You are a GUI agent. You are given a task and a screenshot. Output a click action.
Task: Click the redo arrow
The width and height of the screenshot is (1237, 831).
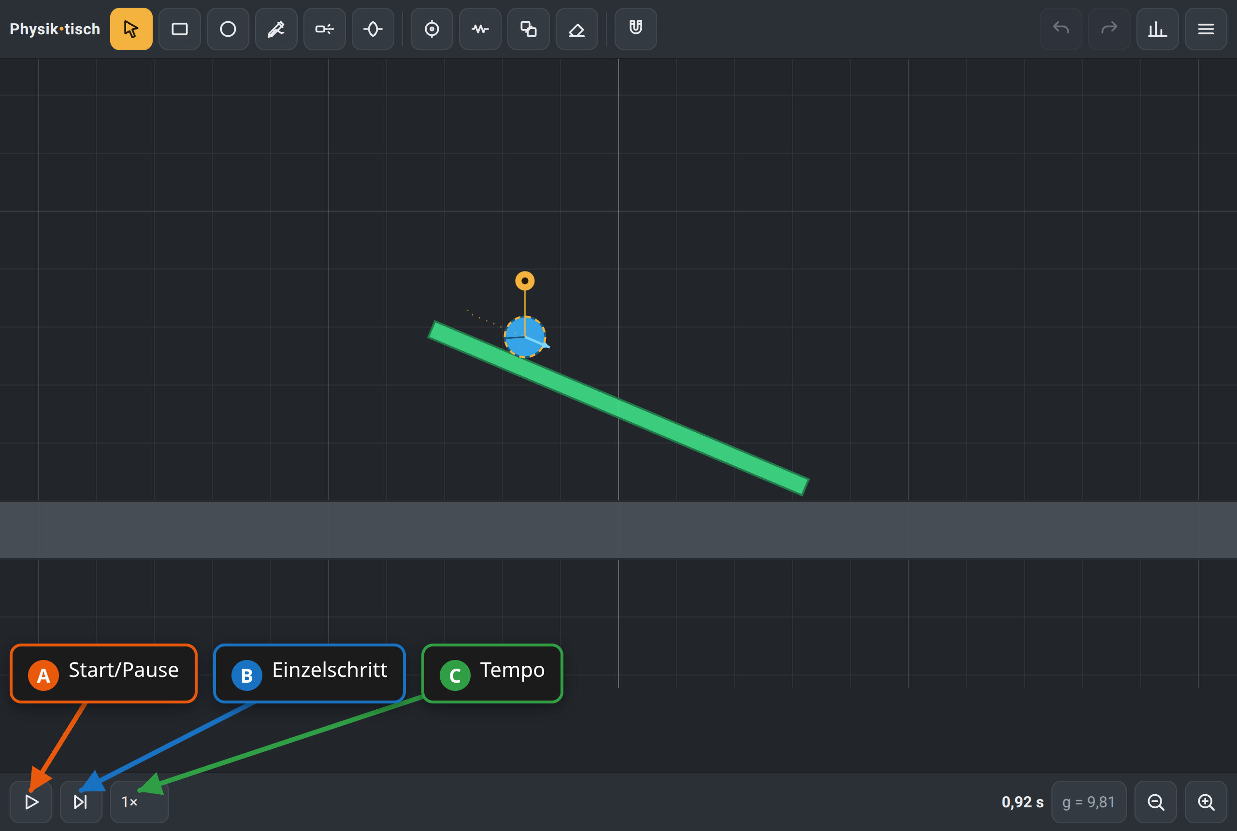(1109, 29)
